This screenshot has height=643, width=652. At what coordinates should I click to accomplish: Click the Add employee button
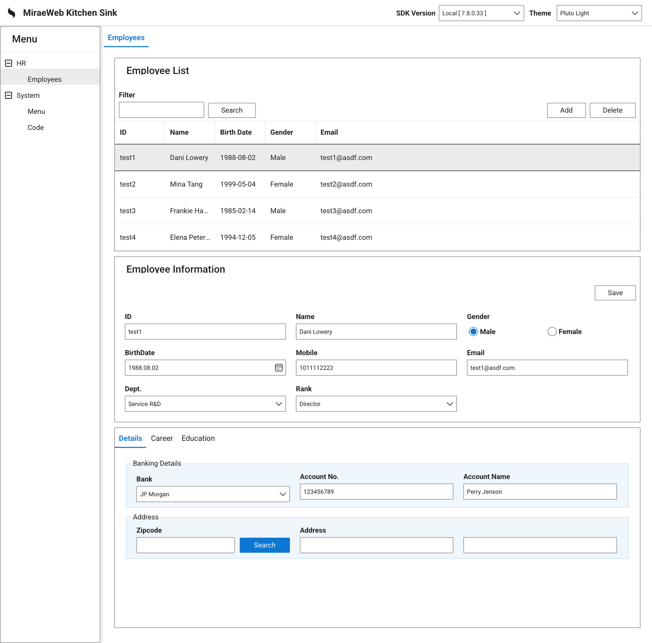point(566,110)
